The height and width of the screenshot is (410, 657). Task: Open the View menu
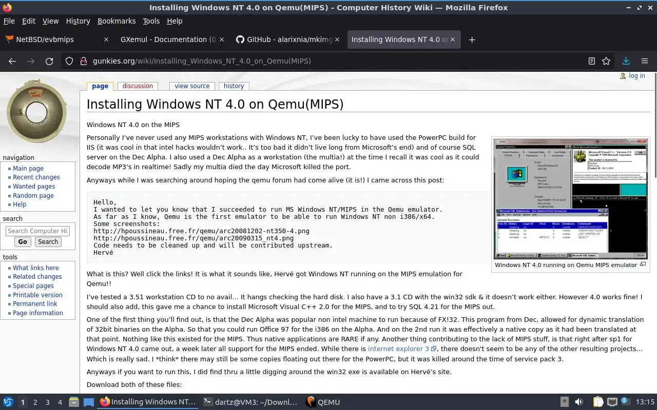(50, 21)
